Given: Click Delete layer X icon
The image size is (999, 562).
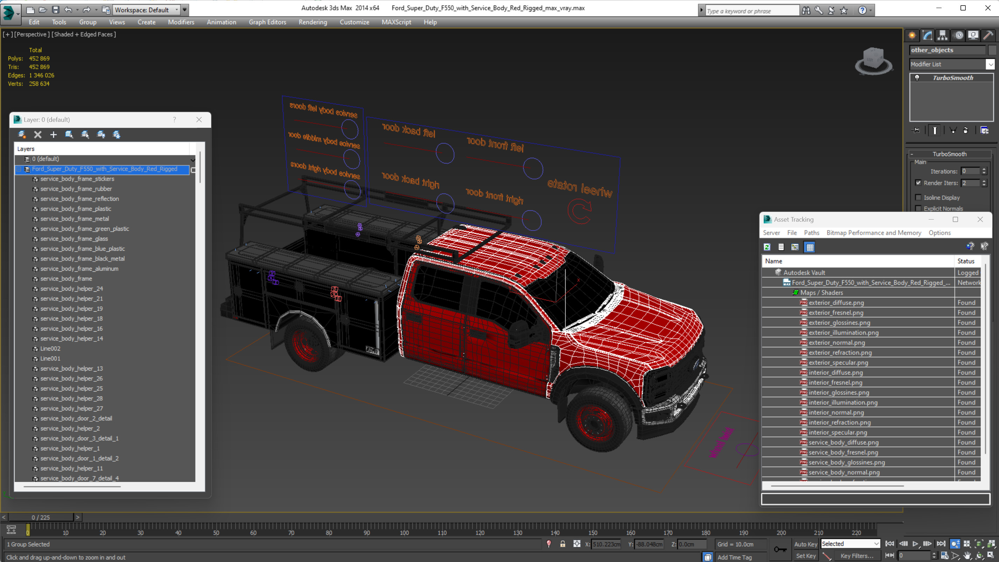Looking at the screenshot, I should click(37, 134).
